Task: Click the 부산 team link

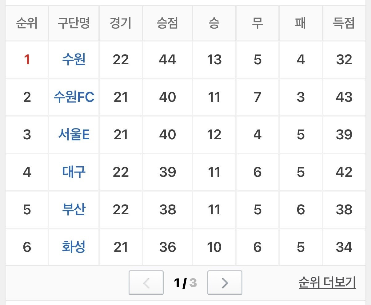Action: point(74,209)
